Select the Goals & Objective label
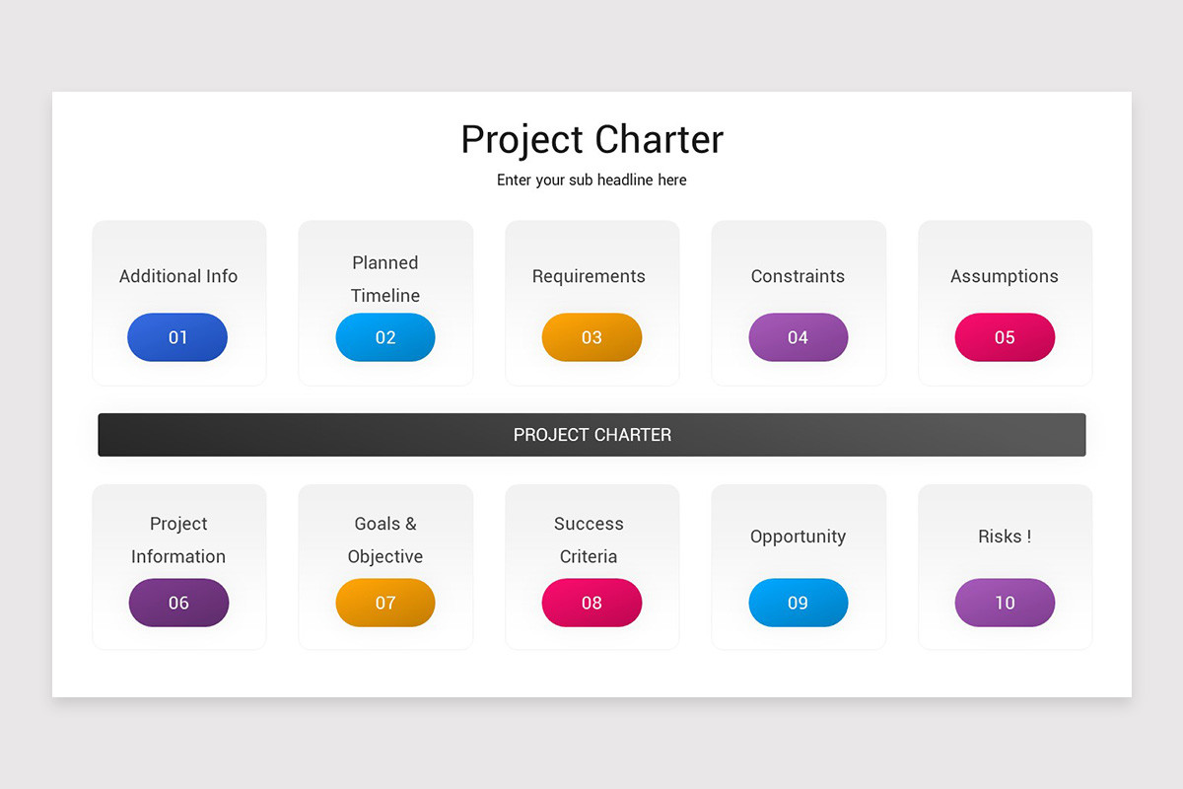The image size is (1183, 789). pos(385,540)
